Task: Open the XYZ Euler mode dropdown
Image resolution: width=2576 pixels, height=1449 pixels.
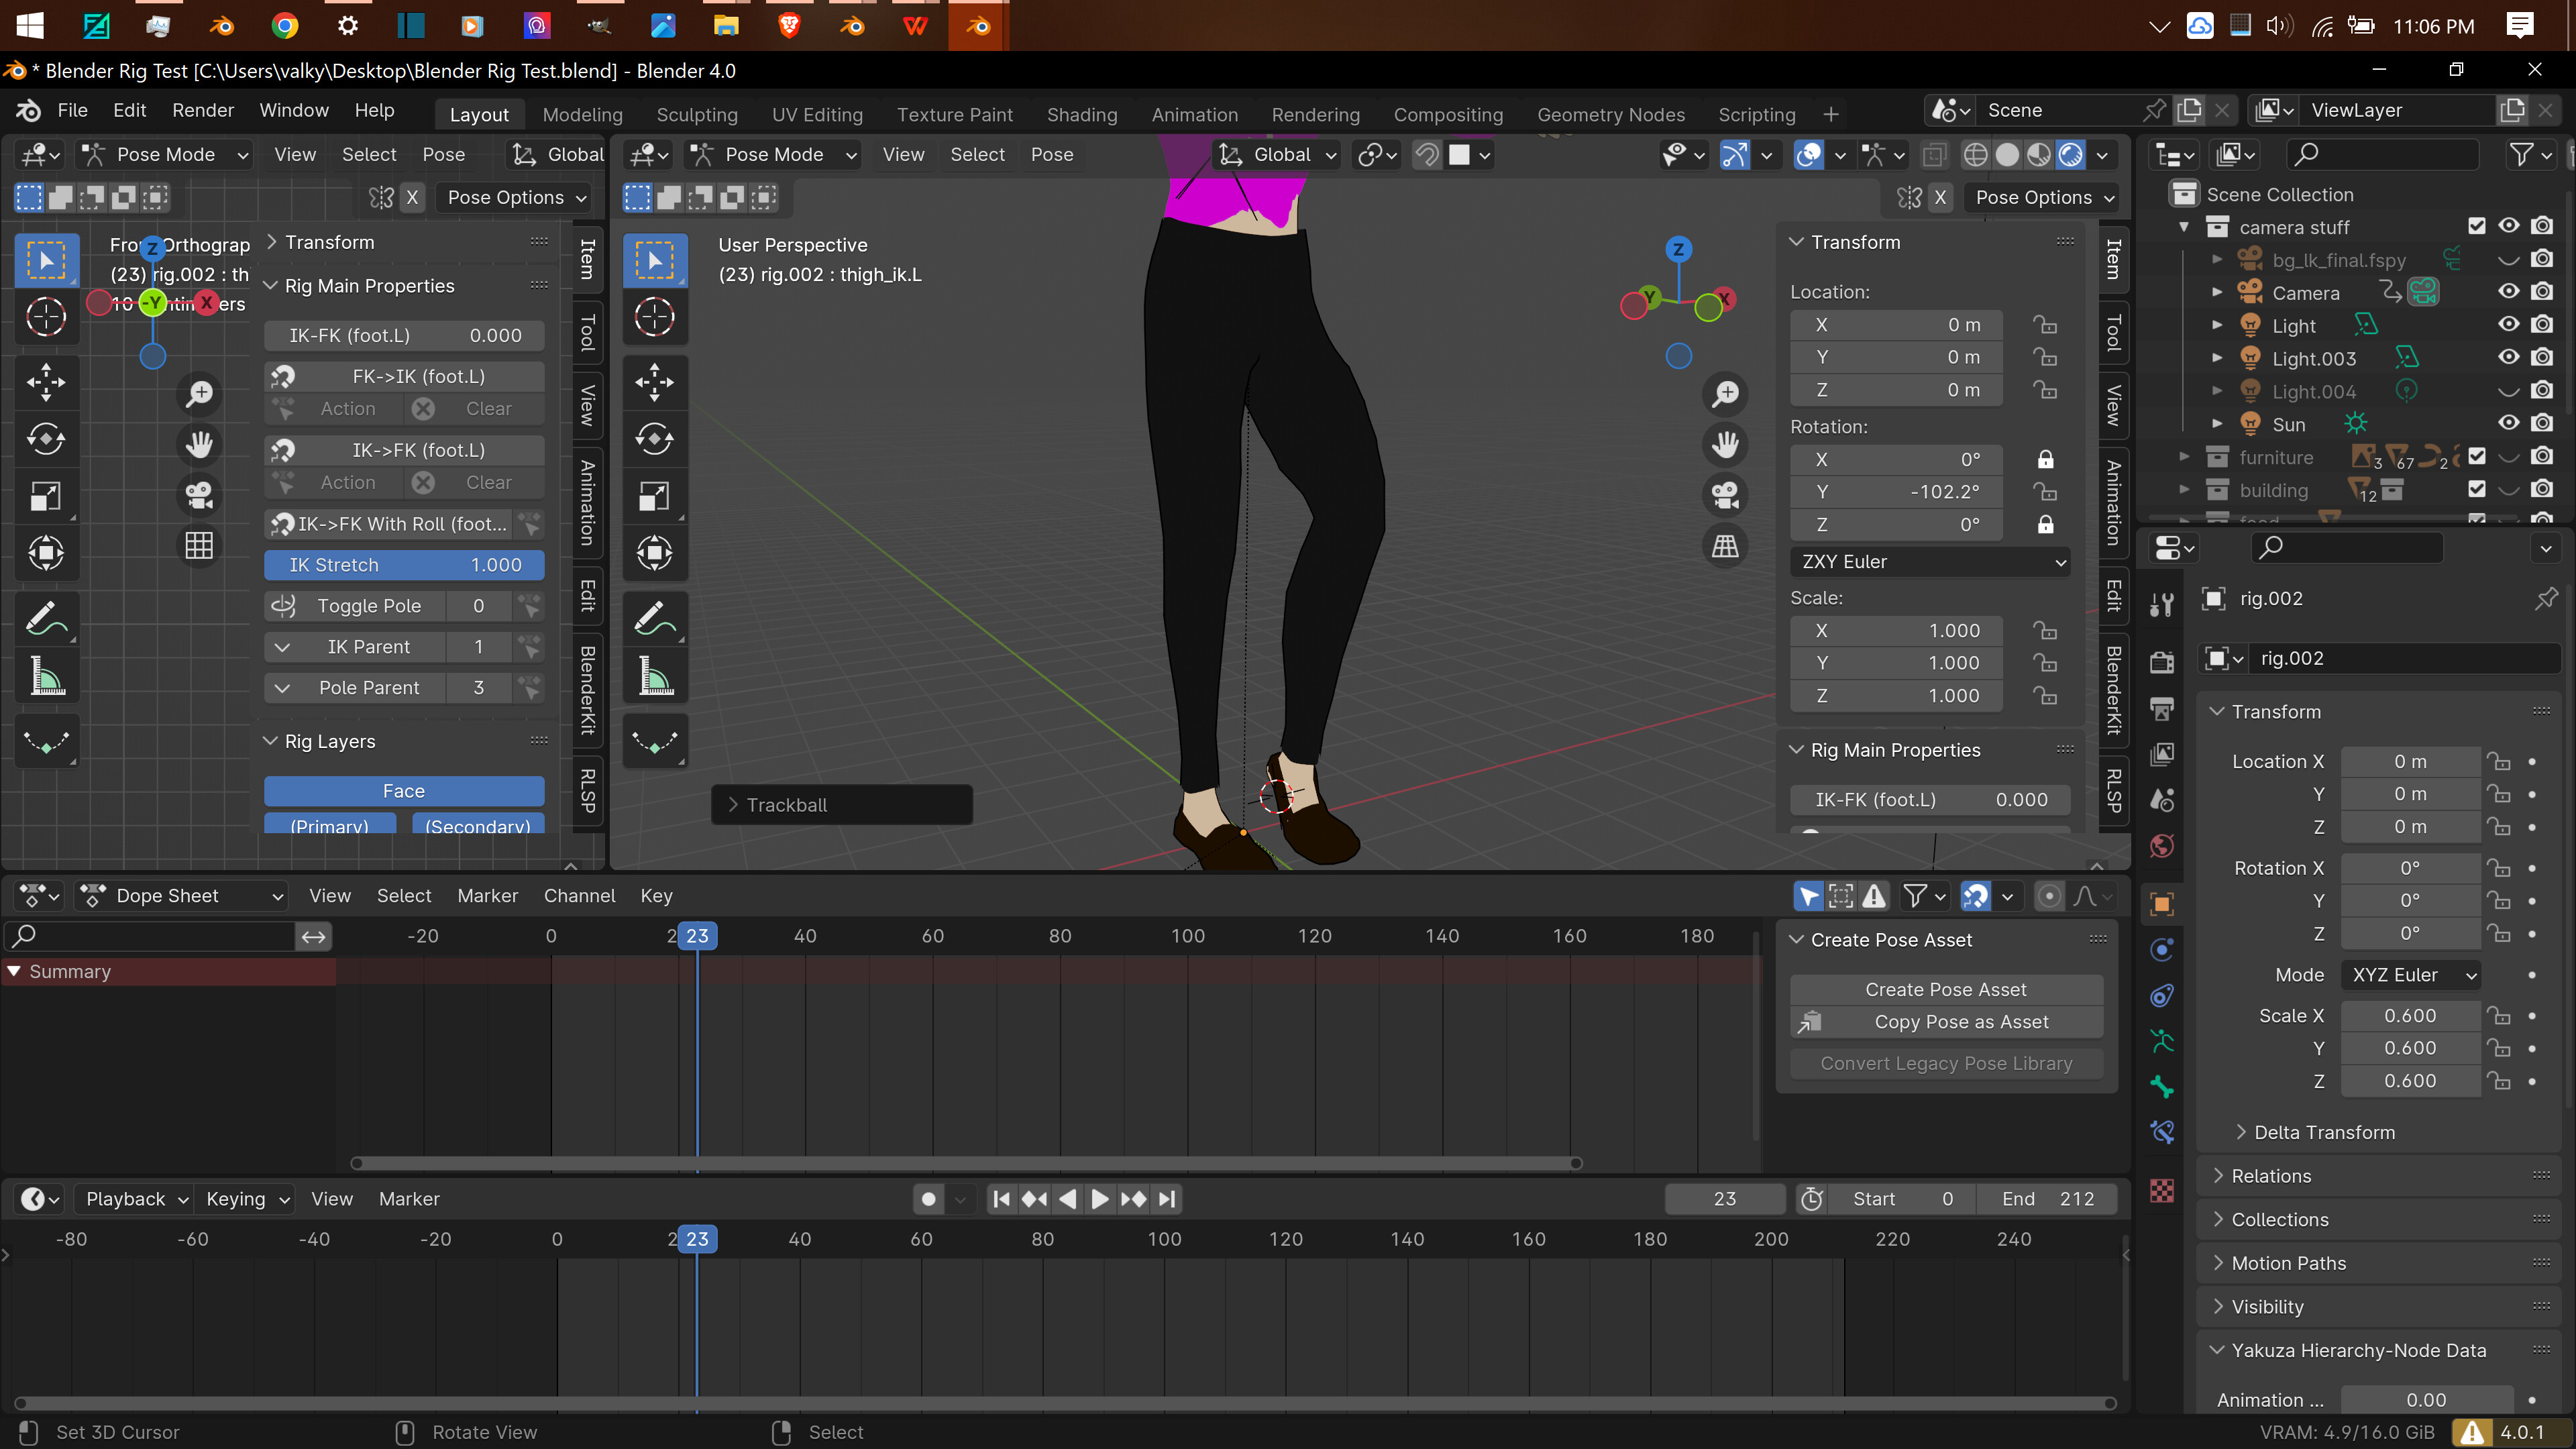Action: (x=2411, y=975)
